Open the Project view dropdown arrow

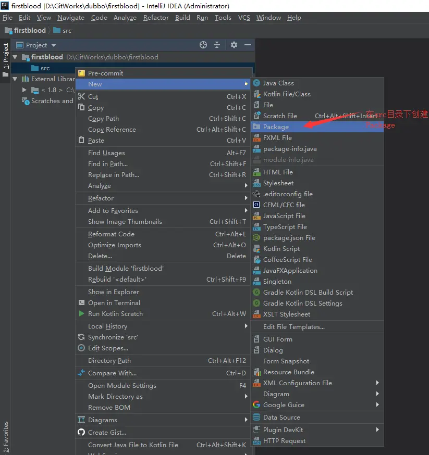[x=54, y=46]
